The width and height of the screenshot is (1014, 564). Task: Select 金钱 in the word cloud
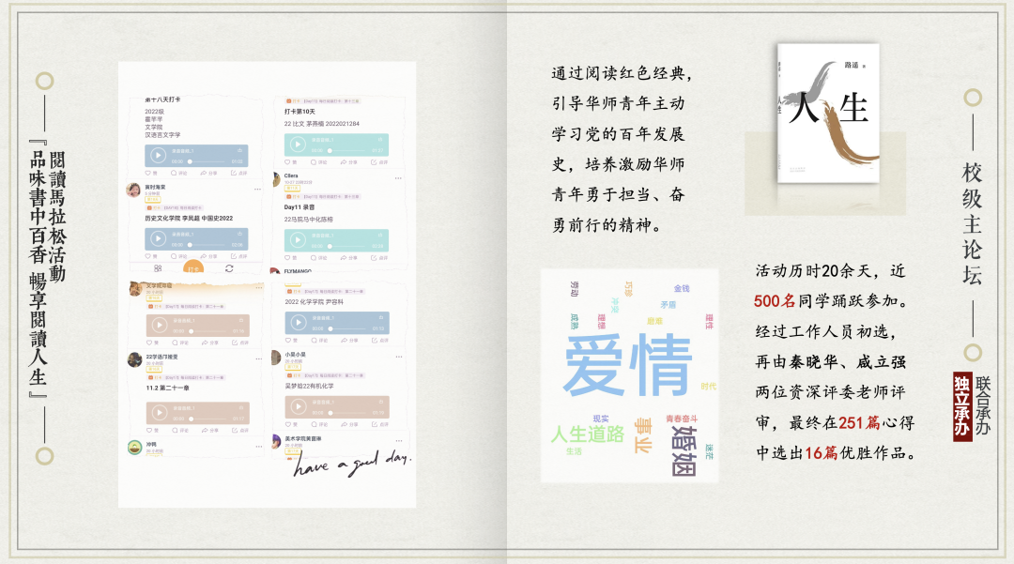pos(682,289)
